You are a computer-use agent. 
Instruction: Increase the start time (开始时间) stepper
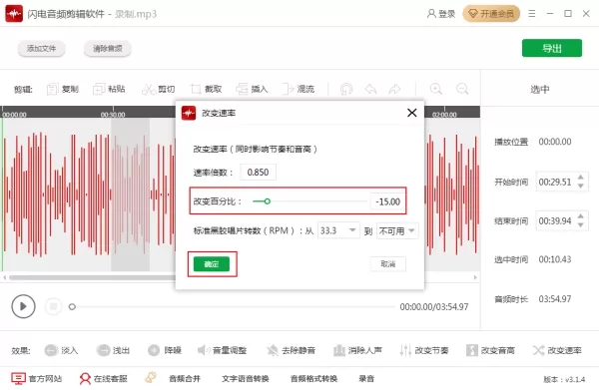(581, 178)
